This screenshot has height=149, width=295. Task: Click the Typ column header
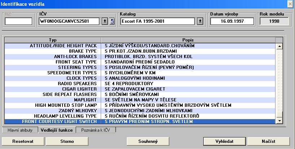tap(53, 40)
